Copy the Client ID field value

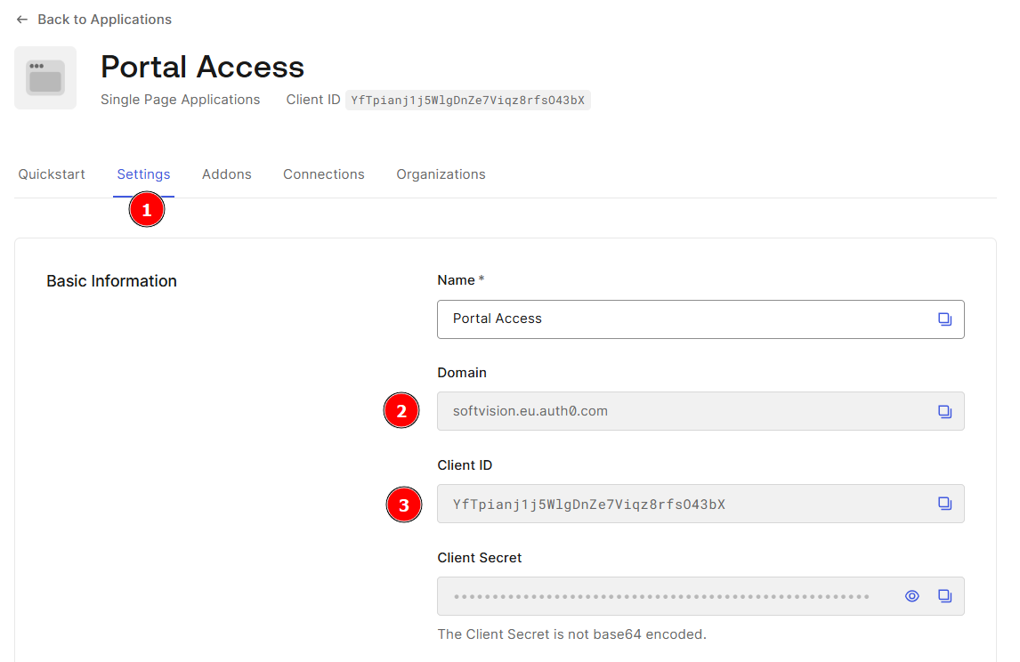[x=944, y=505]
